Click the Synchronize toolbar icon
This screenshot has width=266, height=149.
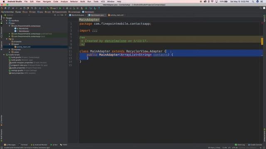tap(9, 8)
